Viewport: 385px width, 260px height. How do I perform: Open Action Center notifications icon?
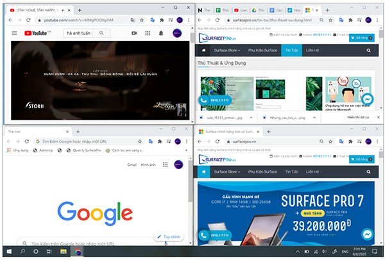(375, 252)
